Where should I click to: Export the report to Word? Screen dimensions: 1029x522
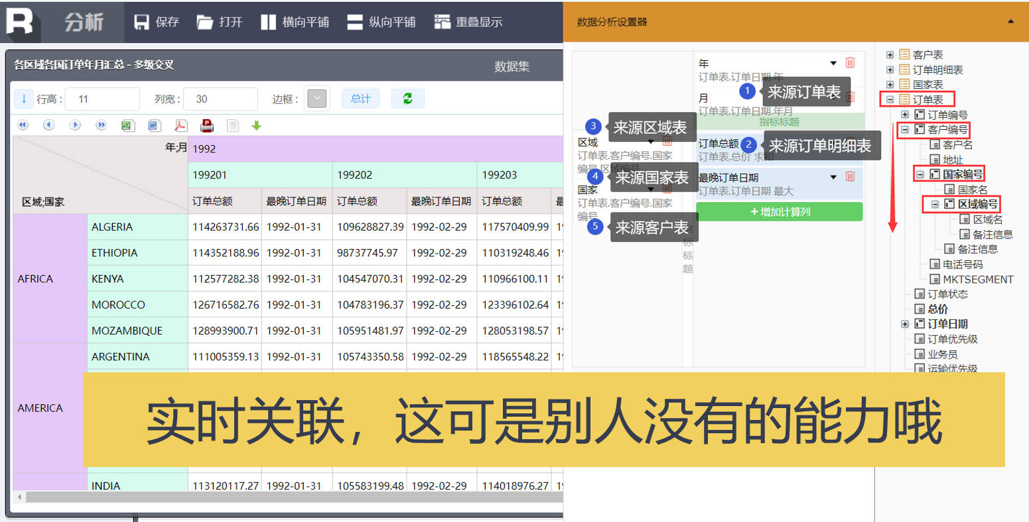[154, 125]
